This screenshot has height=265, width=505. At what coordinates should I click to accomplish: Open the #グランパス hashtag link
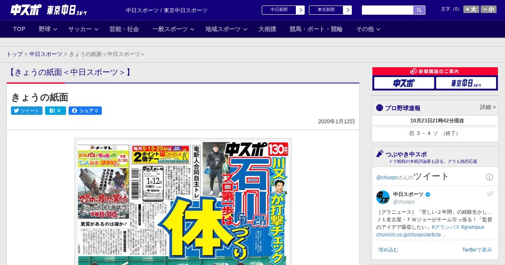tap(445, 227)
